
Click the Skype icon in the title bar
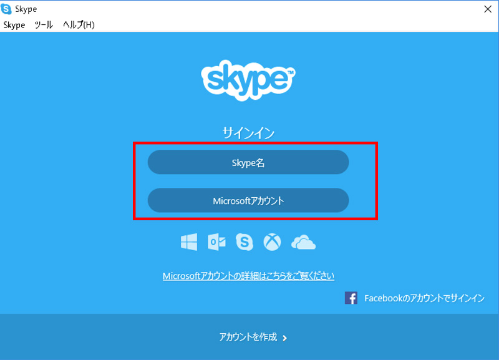point(7,9)
